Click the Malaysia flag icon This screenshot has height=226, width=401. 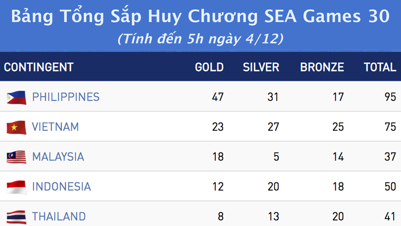click(x=16, y=157)
